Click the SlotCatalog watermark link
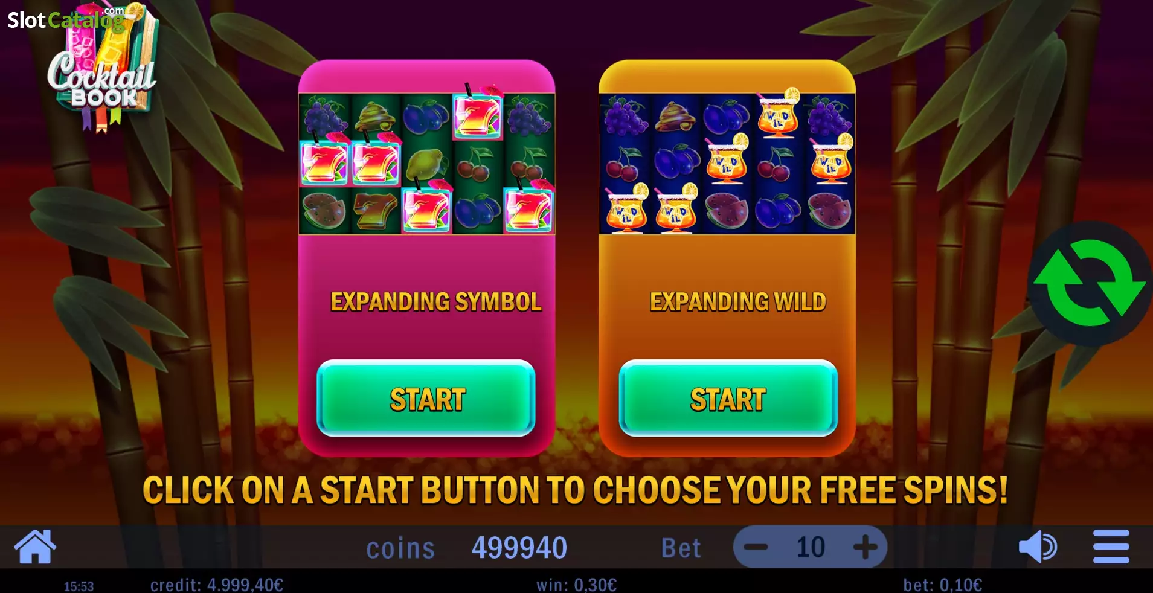Screen dimensions: 1153x593 pyautogui.click(x=66, y=19)
